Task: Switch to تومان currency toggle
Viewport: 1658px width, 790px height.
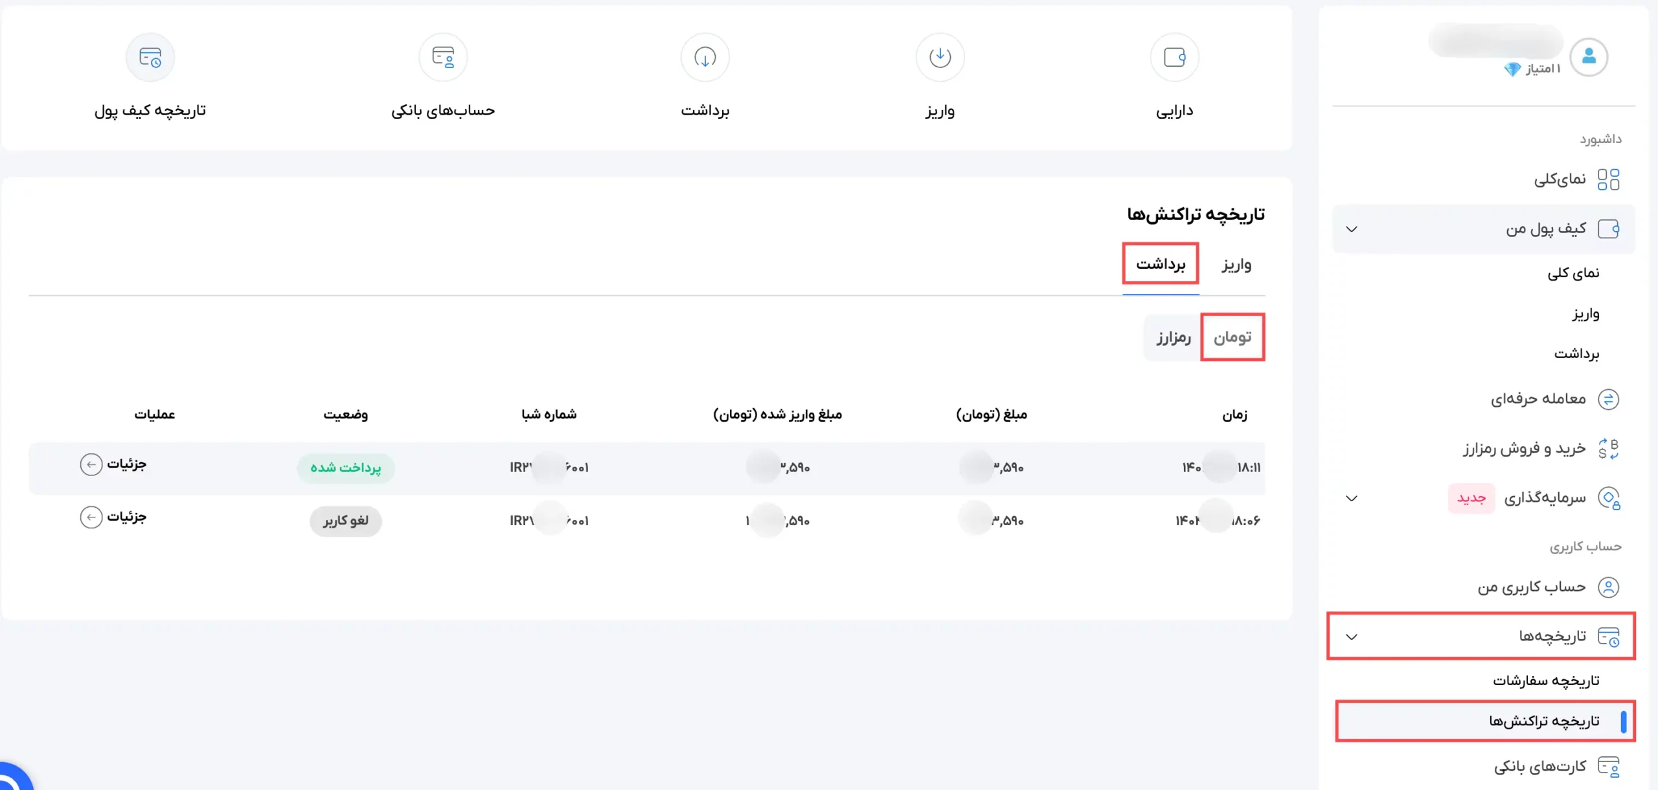Action: pyautogui.click(x=1232, y=337)
